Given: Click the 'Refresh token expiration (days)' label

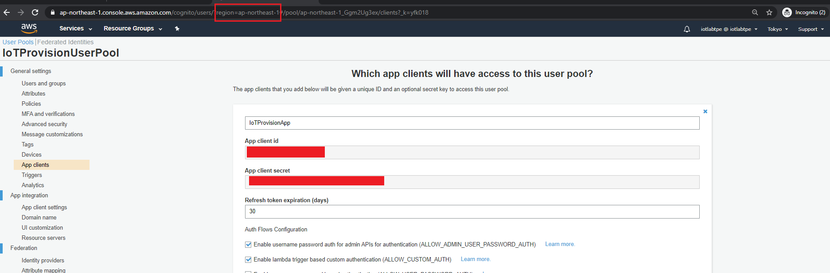Looking at the screenshot, I should tap(287, 200).
